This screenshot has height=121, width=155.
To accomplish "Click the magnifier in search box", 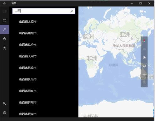I will coord(72,11).
